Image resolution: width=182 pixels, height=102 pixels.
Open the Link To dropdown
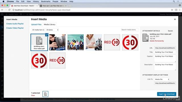pos(162,79)
